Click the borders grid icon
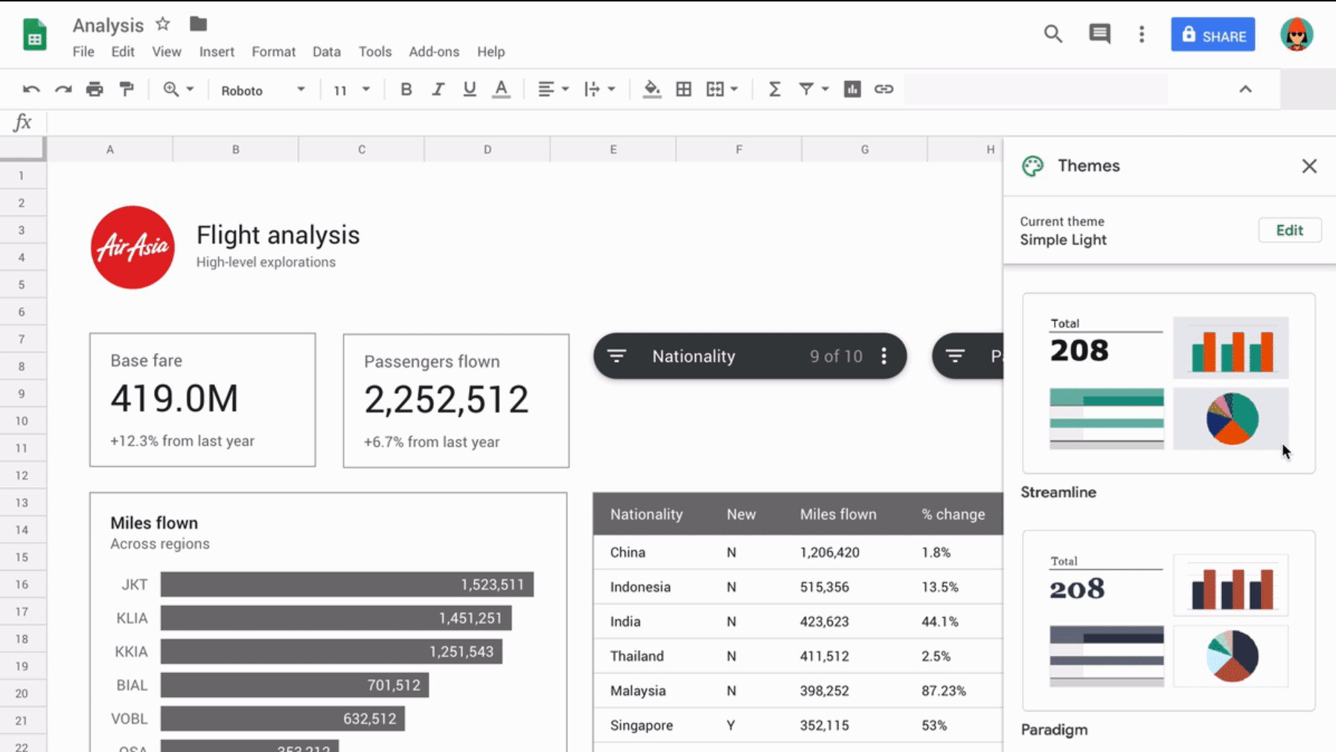This screenshot has width=1336, height=752. click(683, 89)
